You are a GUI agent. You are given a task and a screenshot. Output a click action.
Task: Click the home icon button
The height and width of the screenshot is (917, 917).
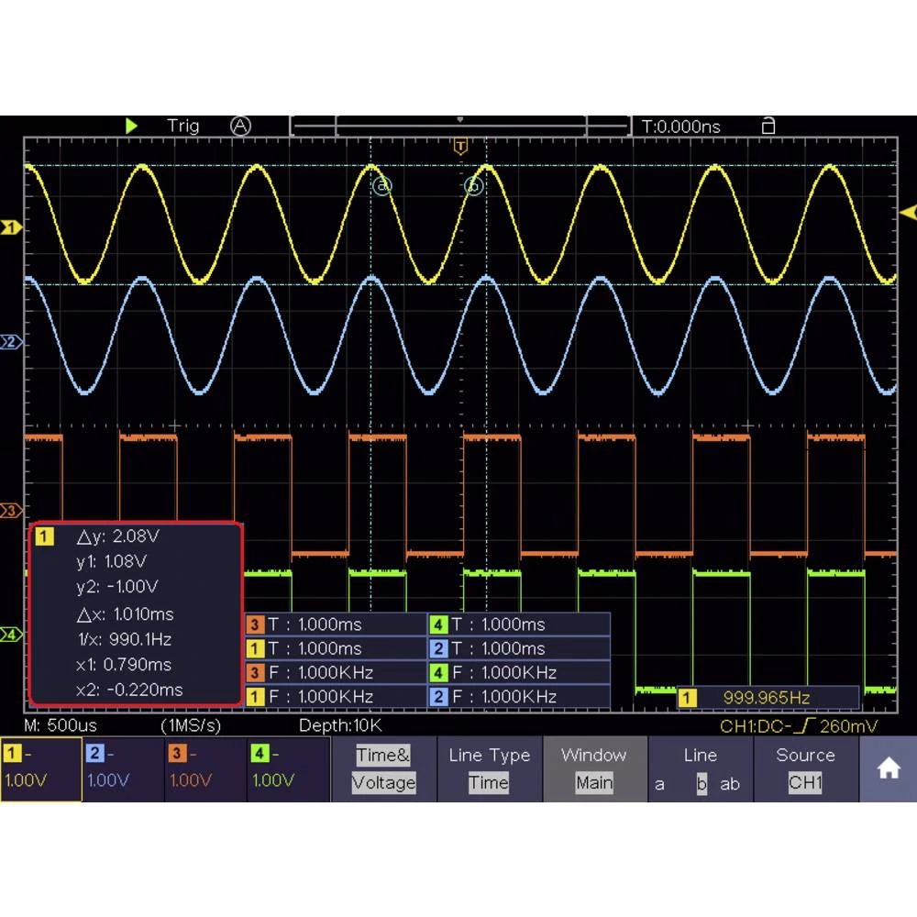(x=888, y=769)
